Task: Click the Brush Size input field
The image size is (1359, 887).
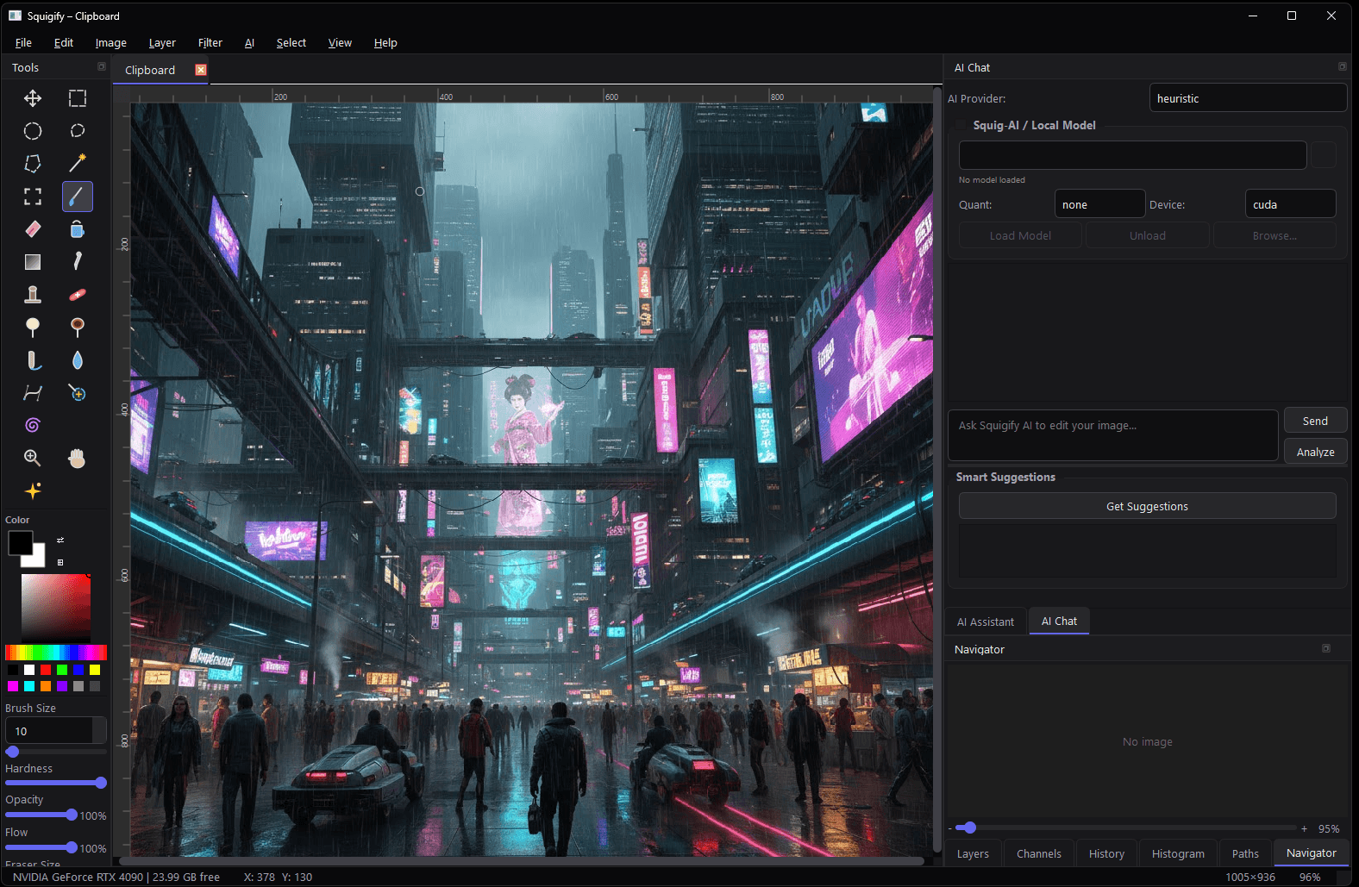Action: pyautogui.click(x=55, y=731)
